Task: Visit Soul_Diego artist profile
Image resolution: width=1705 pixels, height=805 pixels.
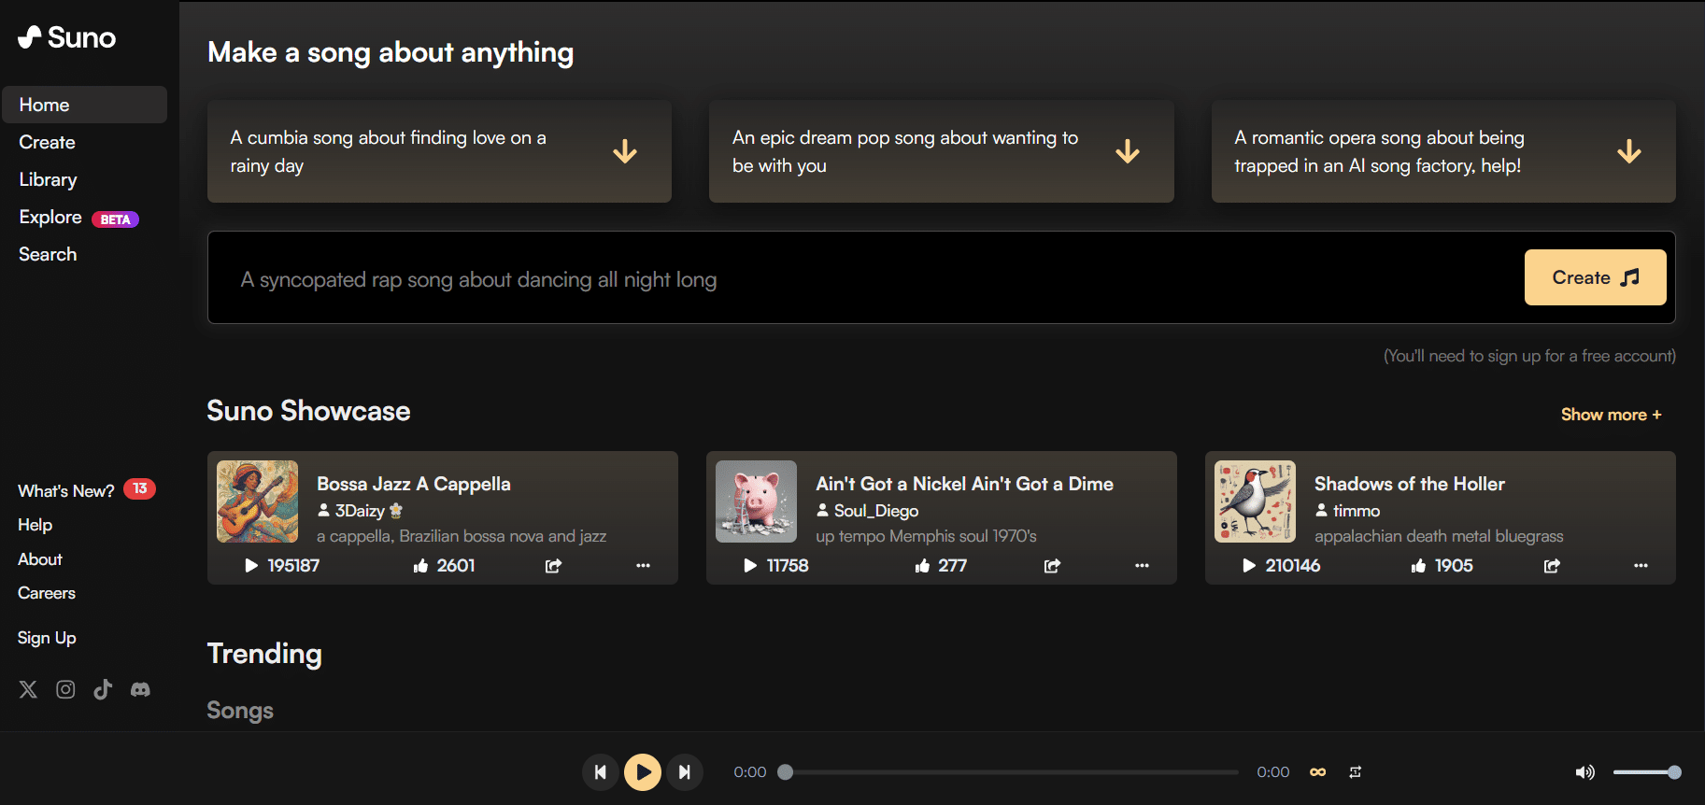Action: pos(867,511)
